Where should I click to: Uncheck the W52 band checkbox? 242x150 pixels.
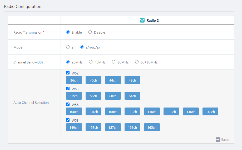(68, 73)
